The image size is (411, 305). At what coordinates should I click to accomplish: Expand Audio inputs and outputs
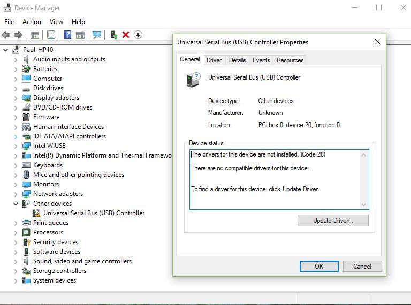[16, 60]
